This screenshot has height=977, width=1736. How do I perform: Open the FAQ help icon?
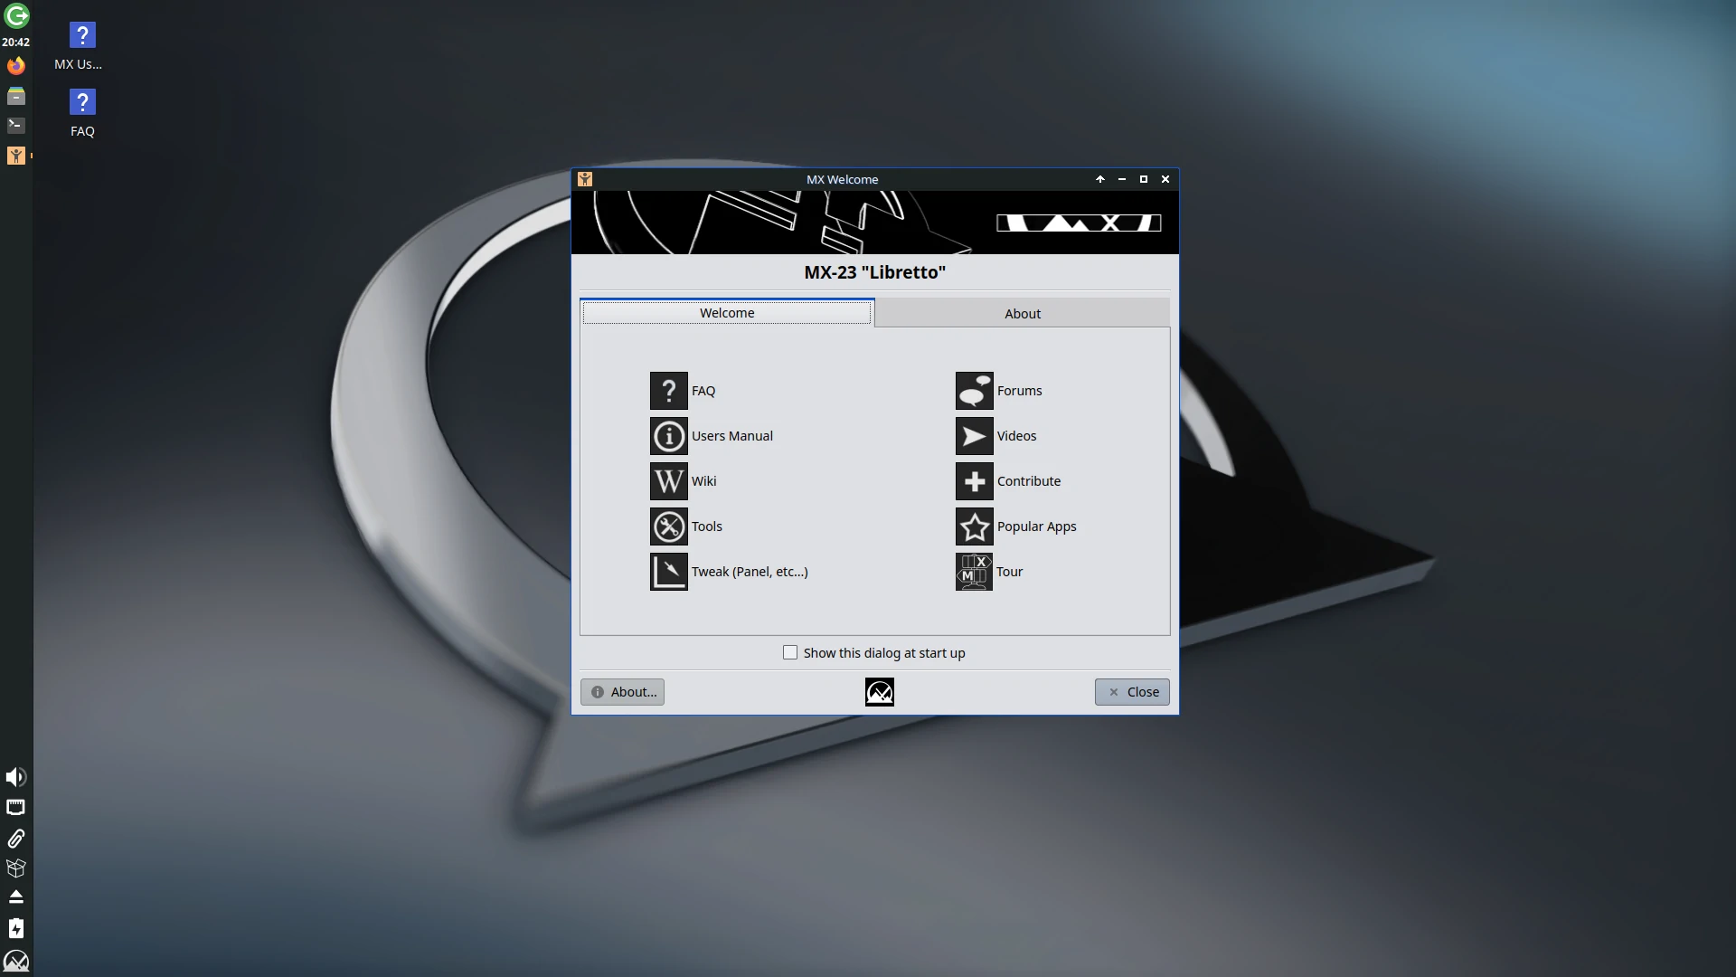pos(683,390)
